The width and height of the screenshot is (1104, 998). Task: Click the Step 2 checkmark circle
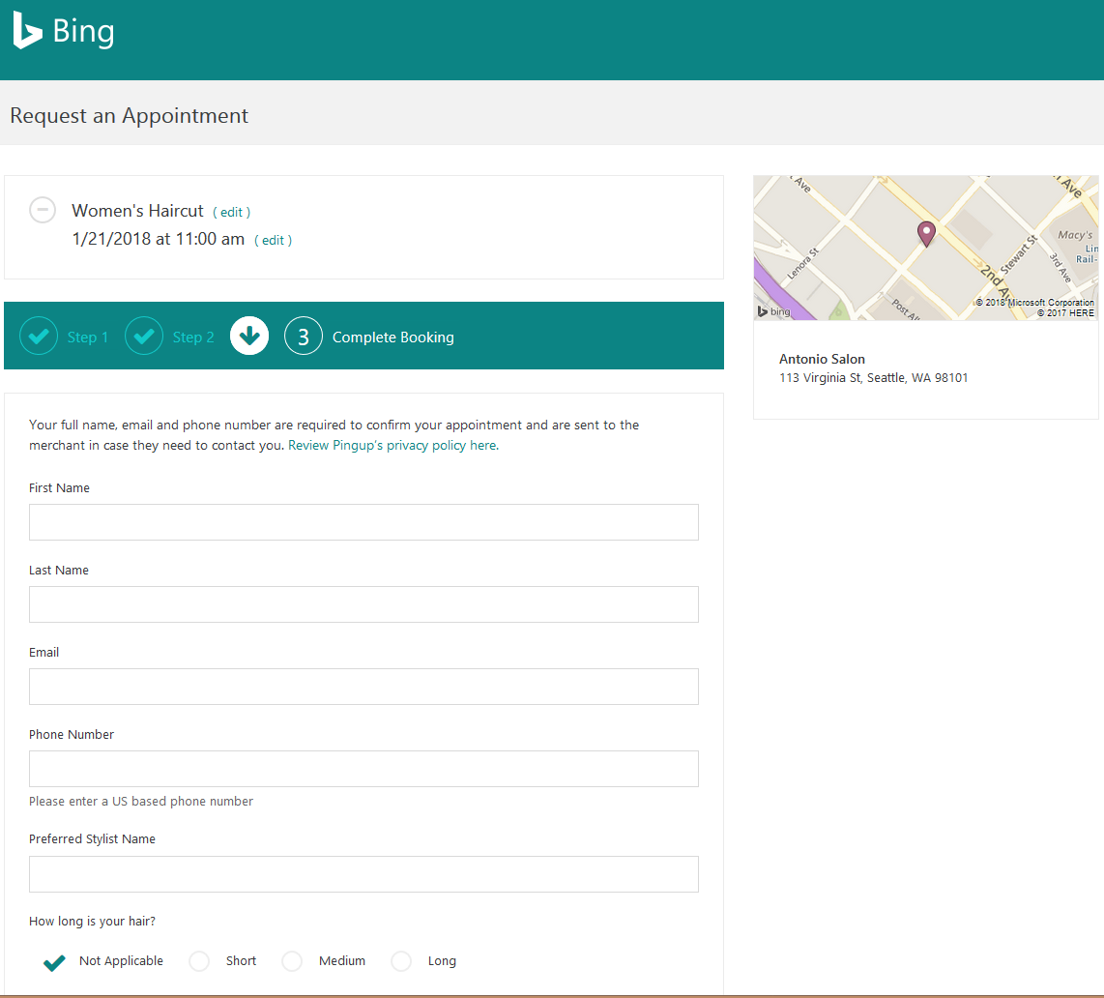[x=144, y=337]
